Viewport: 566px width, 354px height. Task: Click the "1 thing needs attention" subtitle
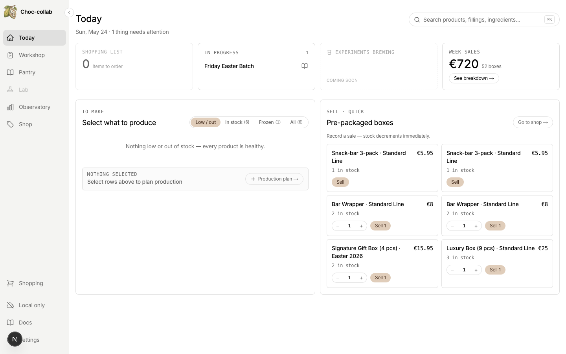point(140,32)
